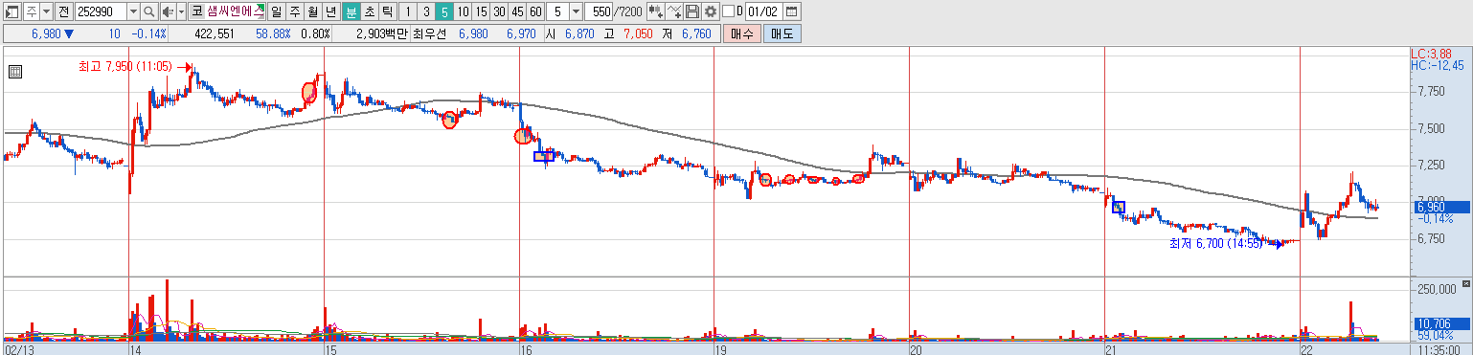Click the change rate -0.14% in quote bar
This screenshot has height=355, width=1473.
(x=147, y=33)
